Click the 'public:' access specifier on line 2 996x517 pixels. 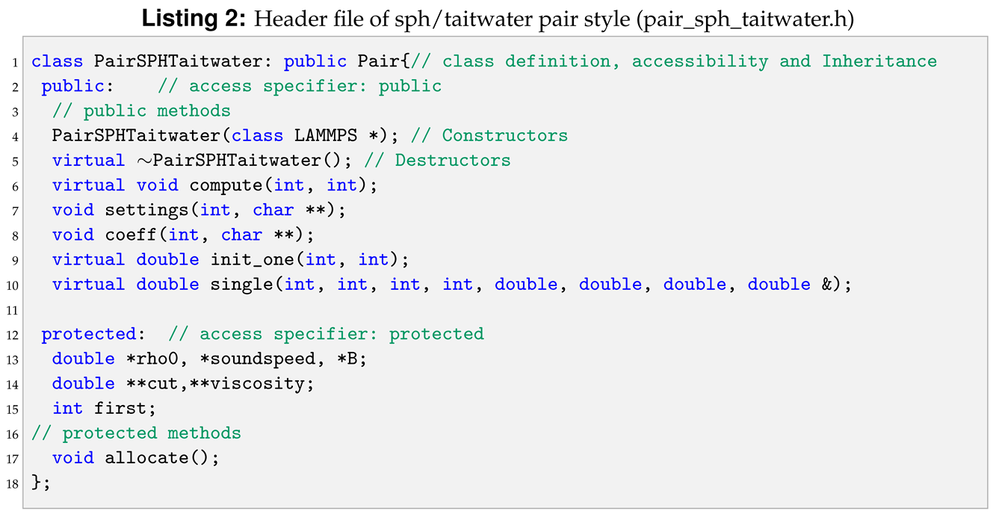(x=78, y=86)
